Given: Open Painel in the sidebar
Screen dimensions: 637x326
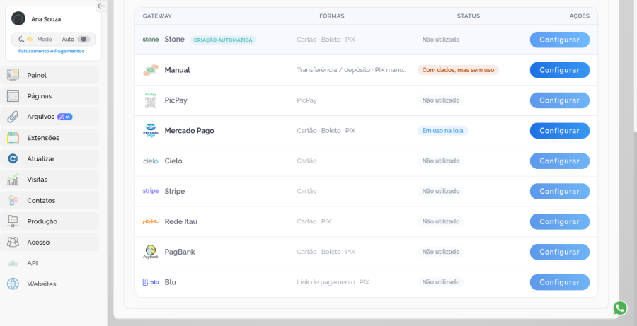Looking at the screenshot, I should coord(50,75).
